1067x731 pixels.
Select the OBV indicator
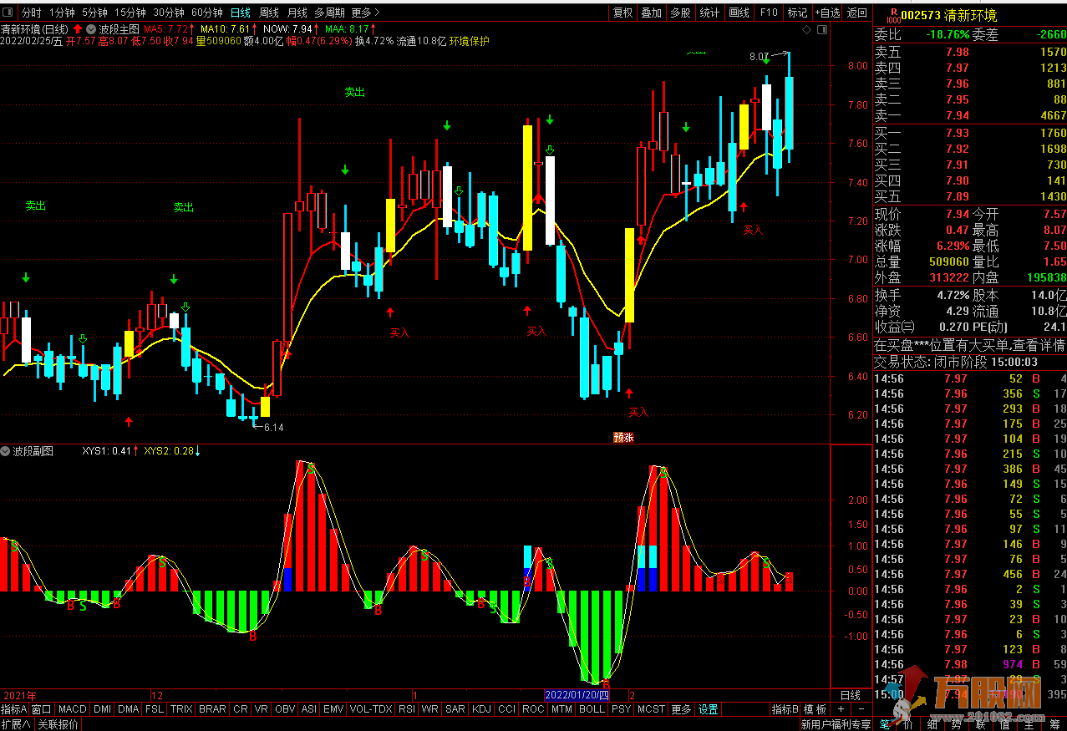pyautogui.click(x=285, y=709)
